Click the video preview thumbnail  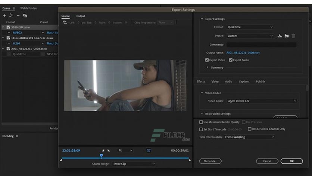(x=125, y=86)
